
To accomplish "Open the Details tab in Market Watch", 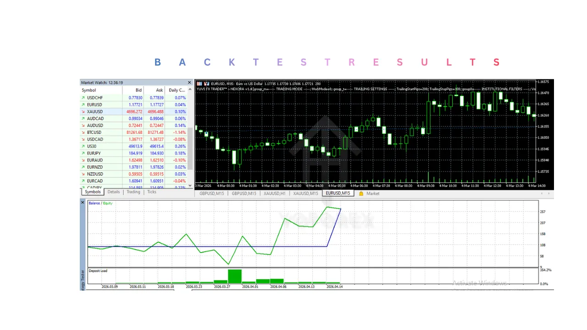I will (114, 192).
